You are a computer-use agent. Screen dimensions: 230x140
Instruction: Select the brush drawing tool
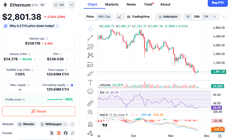pyautogui.click(x=90, y=73)
